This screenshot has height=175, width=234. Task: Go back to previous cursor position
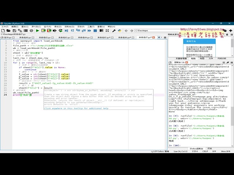pos(126,31)
